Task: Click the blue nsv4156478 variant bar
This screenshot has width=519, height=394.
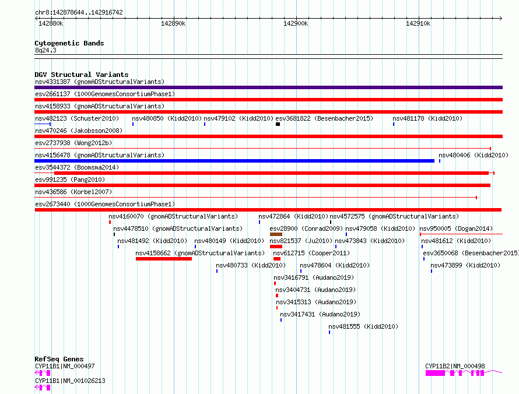Action: tap(234, 161)
